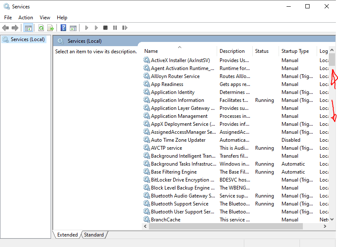Click gear icon of Agent Activation Runtime

(147, 68)
